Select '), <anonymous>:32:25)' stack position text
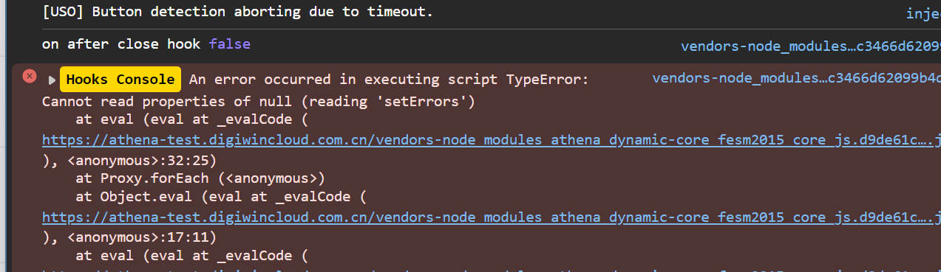The height and width of the screenshot is (272, 941). point(129,159)
